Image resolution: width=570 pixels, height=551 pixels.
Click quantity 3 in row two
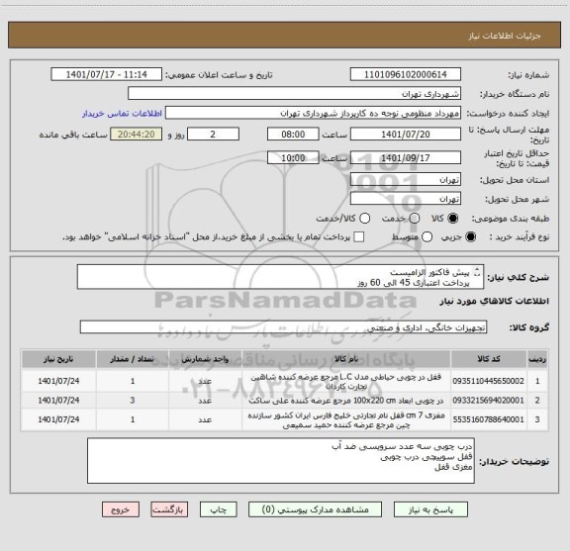point(133,401)
